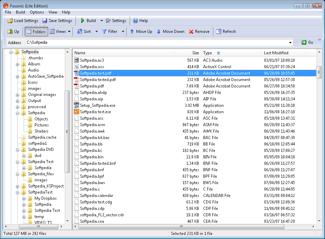Open the File menu

(8, 12)
